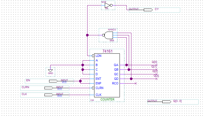Click the junction dot at the B input wire

[83, 65]
